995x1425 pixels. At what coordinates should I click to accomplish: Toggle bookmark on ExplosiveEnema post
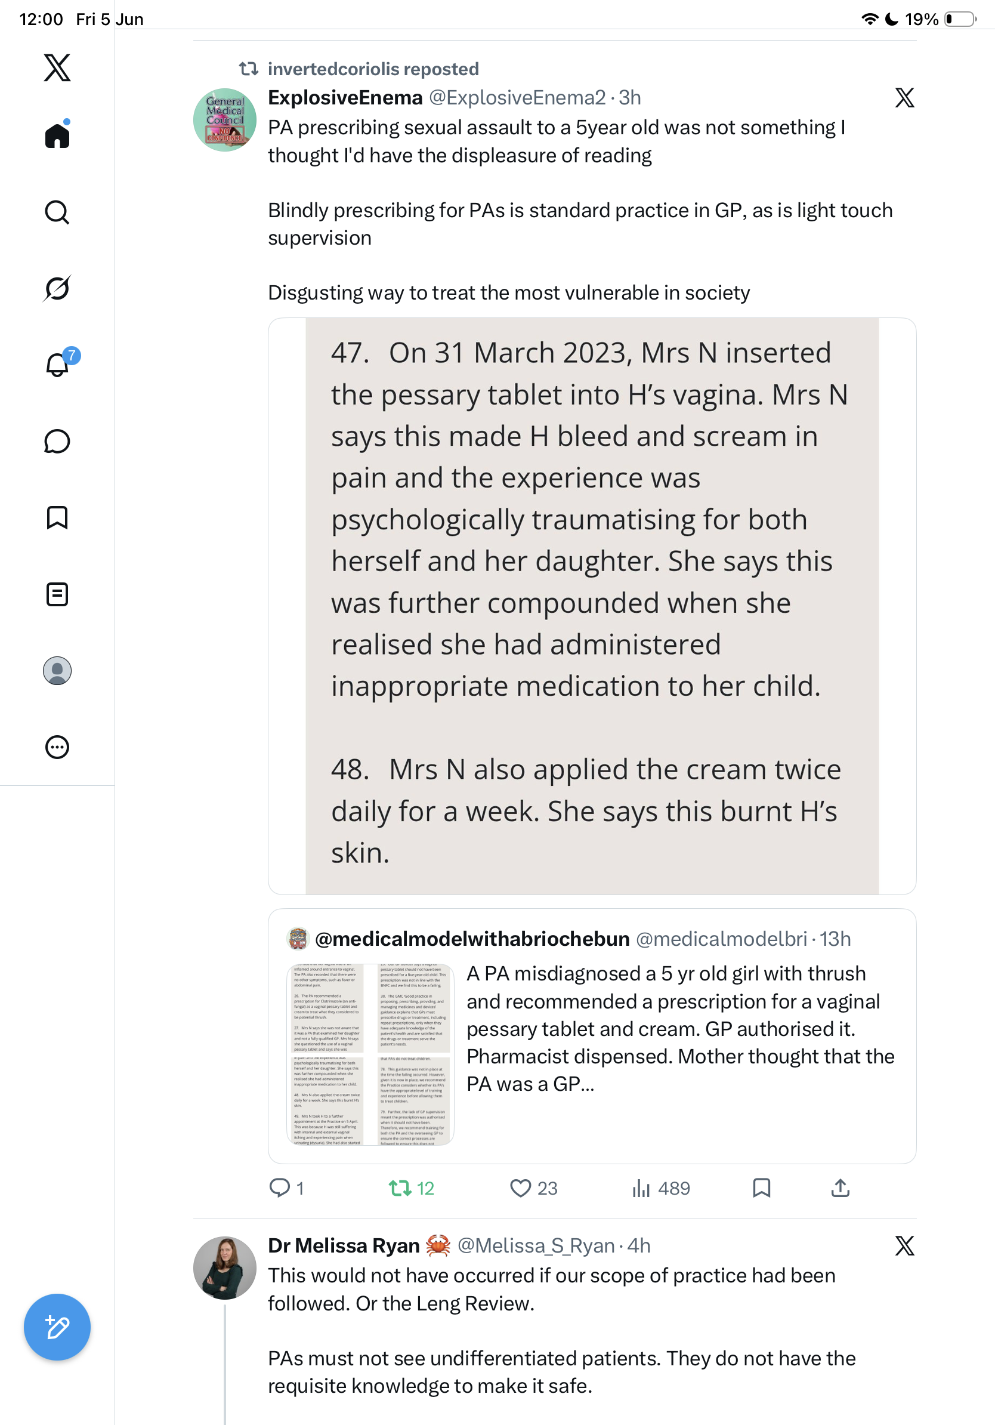click(x=761, y=1188)
